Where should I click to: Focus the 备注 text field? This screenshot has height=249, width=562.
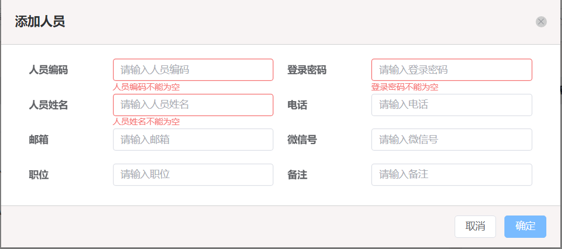tap(452, 175)
